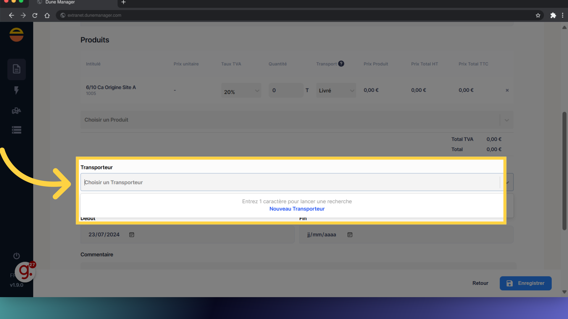This screenshot has width=568, height=319.
Task: Click the Retour button
Action: pos(480,283)
